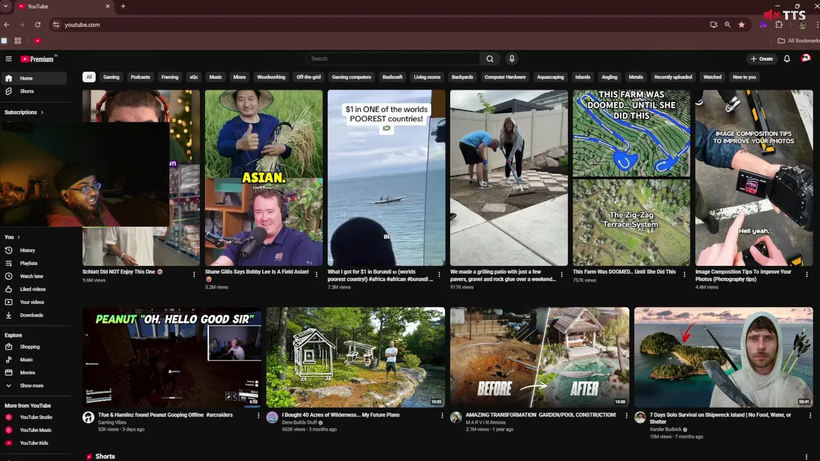This screenshot has height=461, width=820.
Task: Click in the YouTube search field
Action: pyautogui.click(x=393, y=59)
